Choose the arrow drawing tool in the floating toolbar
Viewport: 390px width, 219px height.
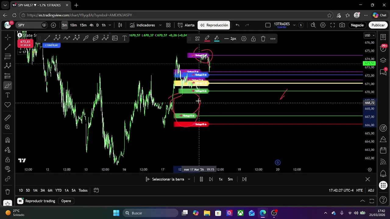(x=86, y=38)
